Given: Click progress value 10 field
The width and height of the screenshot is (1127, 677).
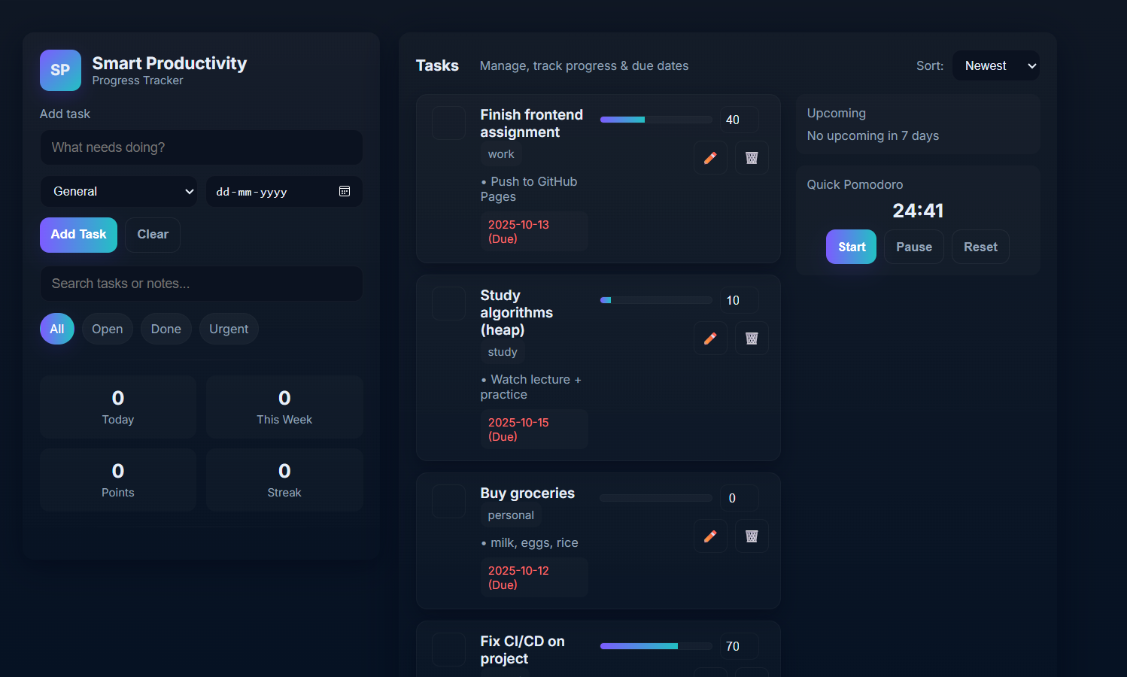Looking at the screenshot, I should tap(739, 300).
